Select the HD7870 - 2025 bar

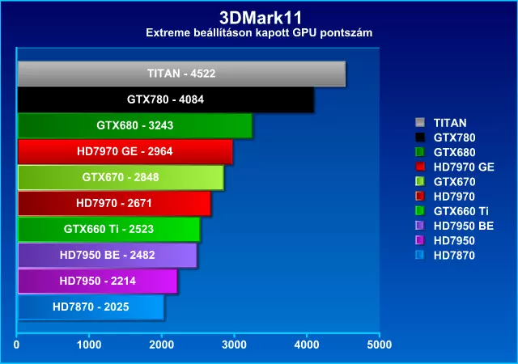pyautogui.click(x=90, y=307)
